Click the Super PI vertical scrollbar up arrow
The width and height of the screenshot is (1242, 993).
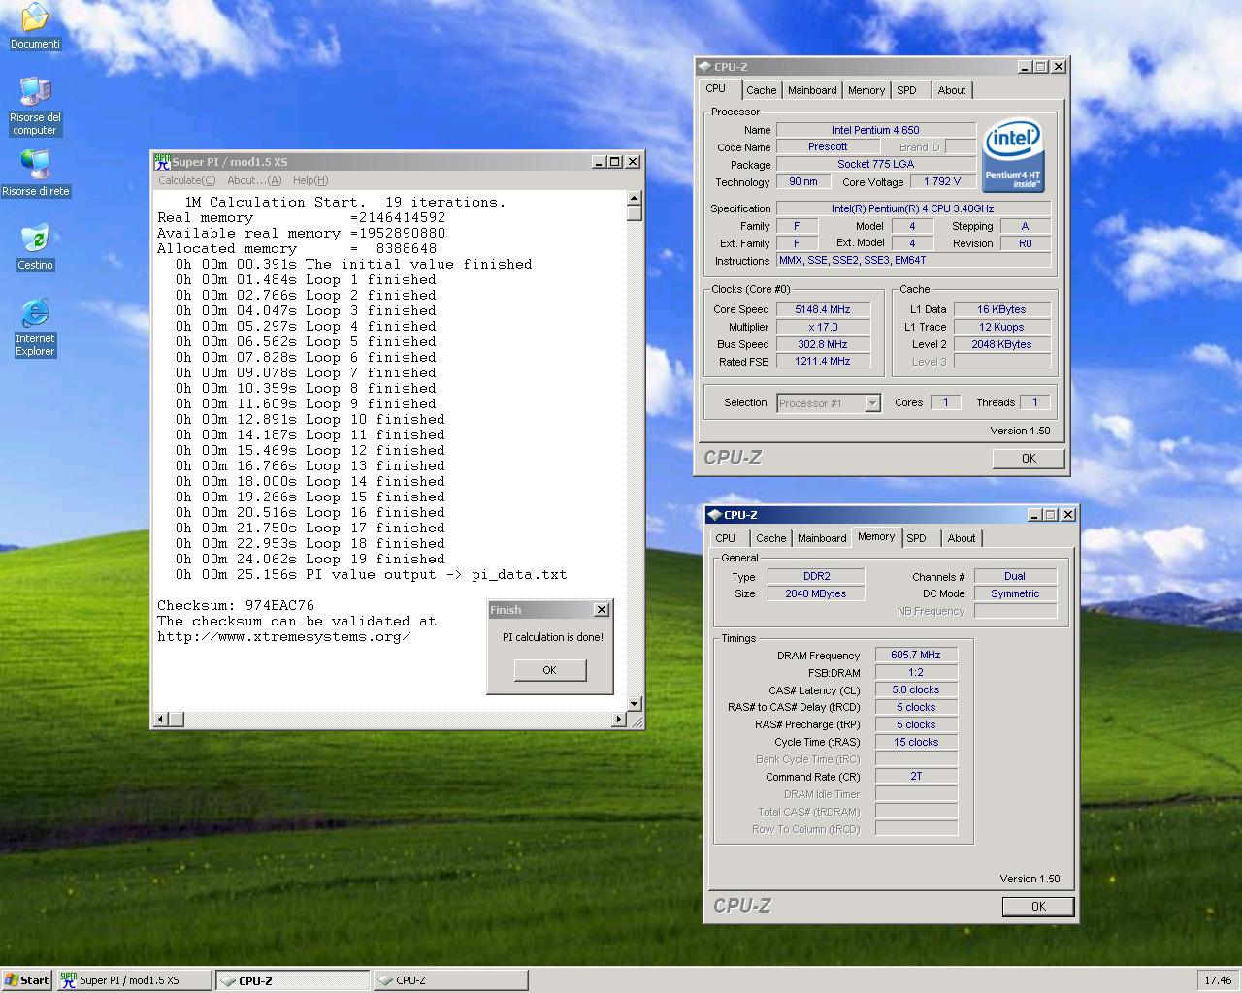634,198
